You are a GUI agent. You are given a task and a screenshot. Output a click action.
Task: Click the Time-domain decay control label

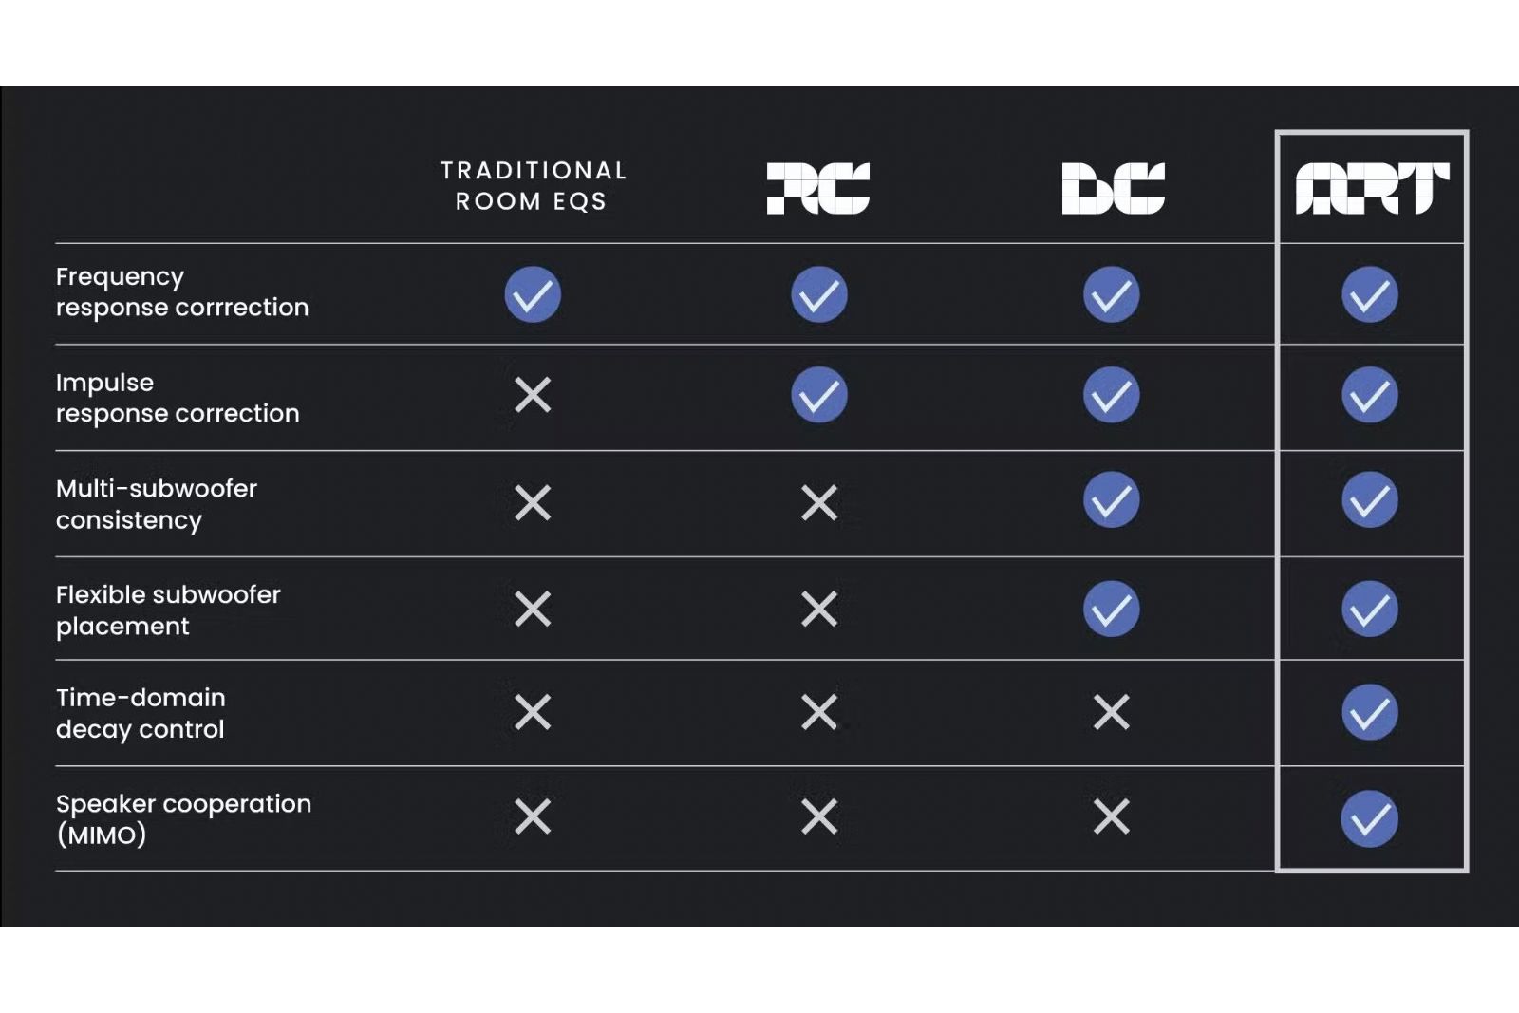[x=141, y=713]
